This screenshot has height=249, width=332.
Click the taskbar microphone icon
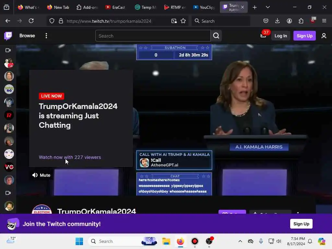click(261, 241)
